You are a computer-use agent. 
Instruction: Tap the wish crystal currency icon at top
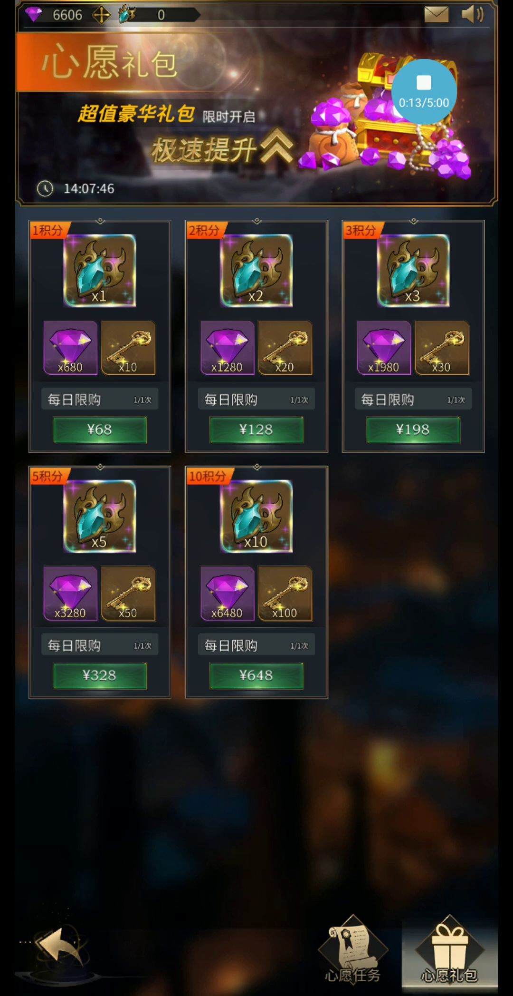pyautogui.click(x=127, y=15)
